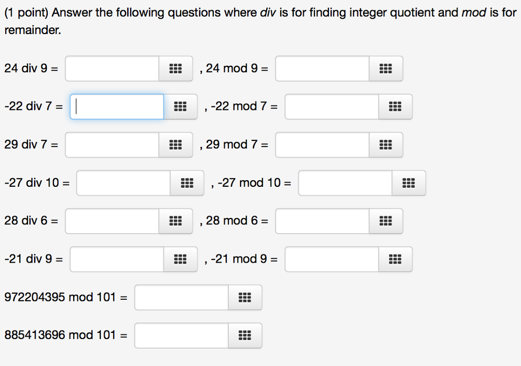Click inside the -22 mod 7 answer box
Image resolution: width=521 pixels, height=366 pixels.
331,106
